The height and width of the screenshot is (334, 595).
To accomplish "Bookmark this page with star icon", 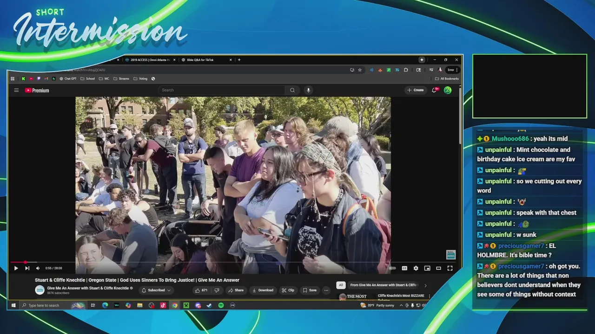I will coord(360,70).
